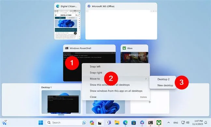
Task: Click the Task View taskbar icon
Action: 100,122
